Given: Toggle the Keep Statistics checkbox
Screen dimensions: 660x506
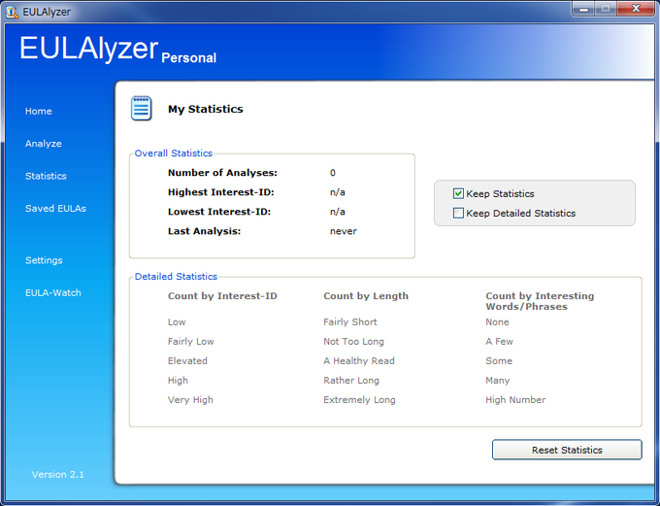Looking at the screenshot, I should 458,193.
